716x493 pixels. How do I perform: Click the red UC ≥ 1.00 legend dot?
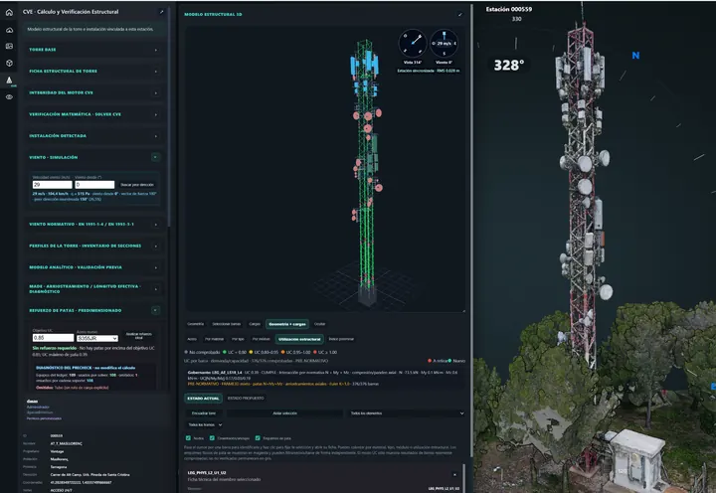315,352
